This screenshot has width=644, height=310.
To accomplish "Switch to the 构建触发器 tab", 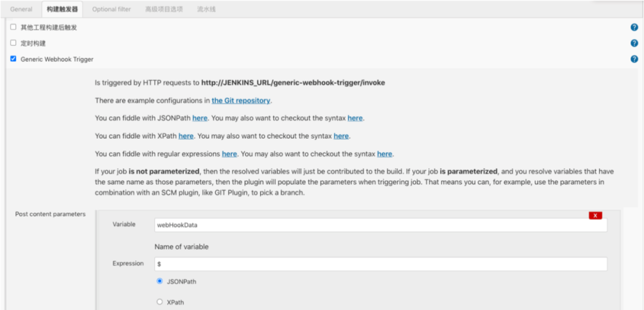I will click(62, 9).
